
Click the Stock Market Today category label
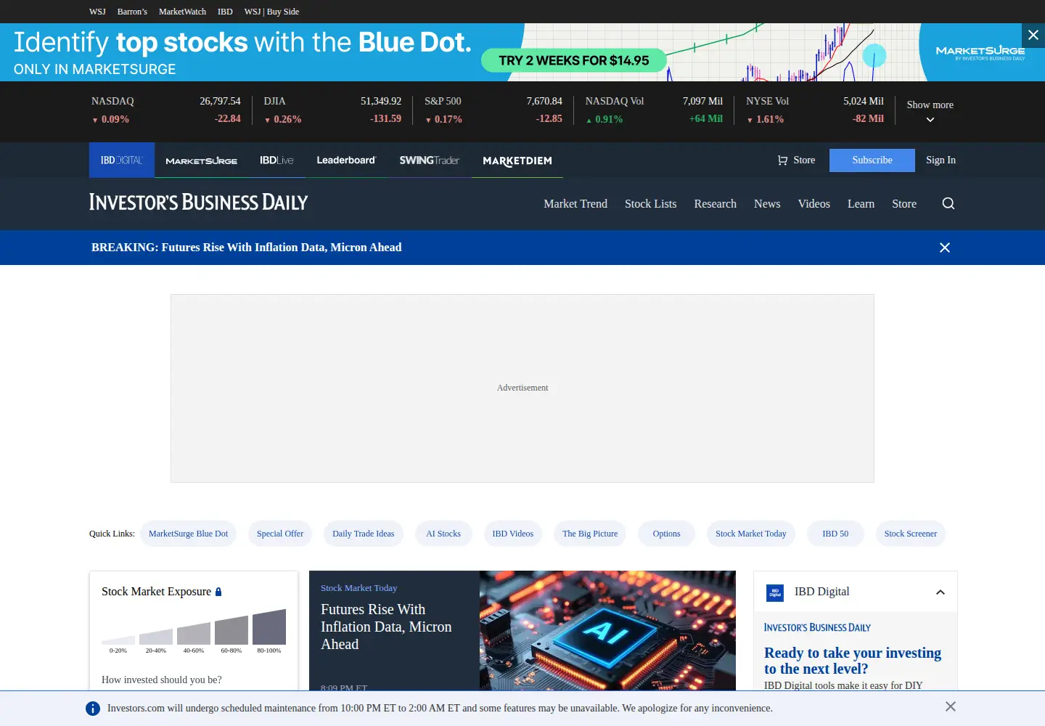pyautogui.click(x=358, y=588)
